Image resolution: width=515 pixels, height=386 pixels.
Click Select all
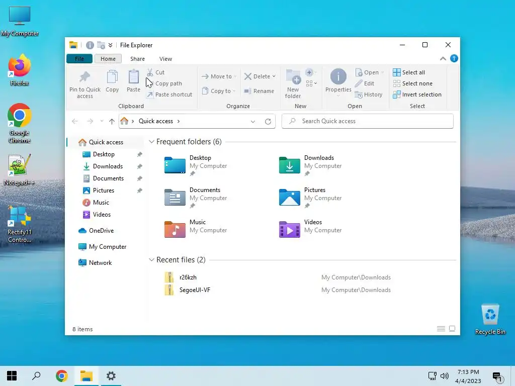click(409, 72)
